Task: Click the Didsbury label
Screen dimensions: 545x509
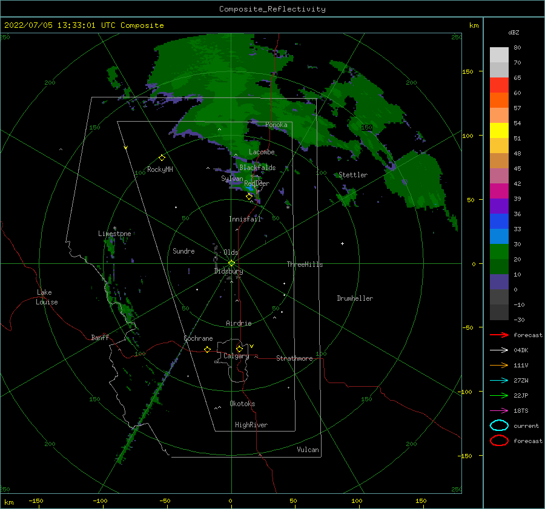Action: 228,271
